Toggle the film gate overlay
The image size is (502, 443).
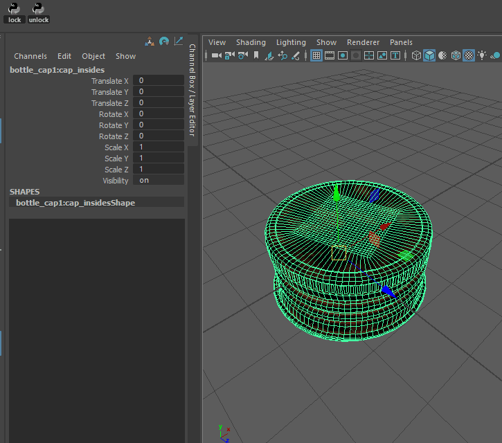point(330,55)
